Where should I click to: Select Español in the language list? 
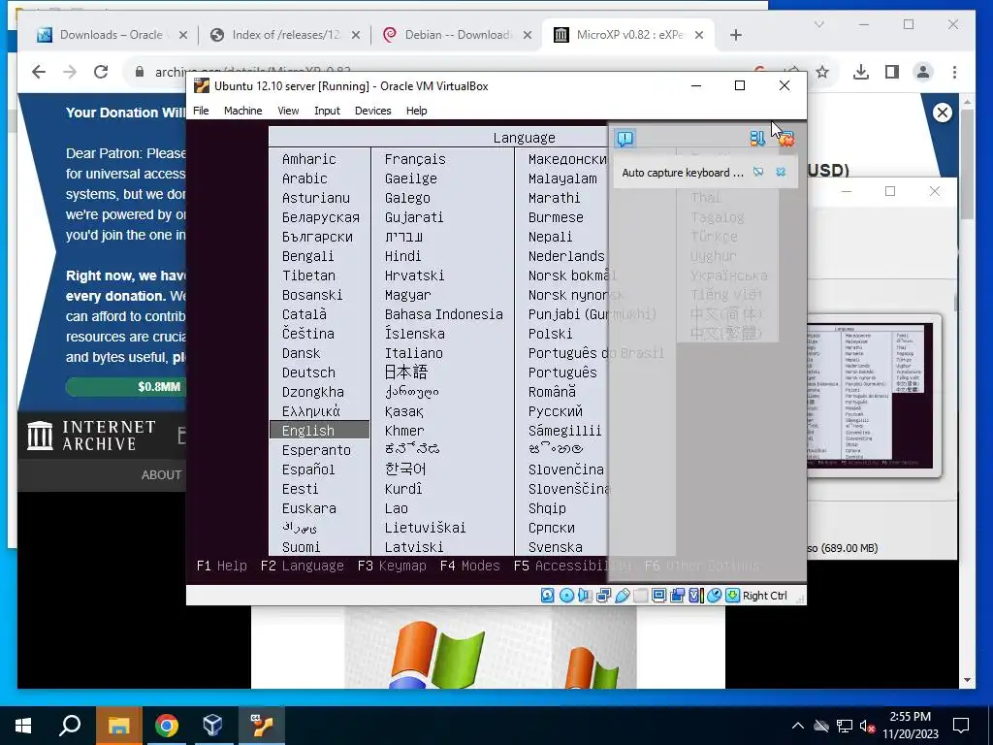tap(308, 470)
